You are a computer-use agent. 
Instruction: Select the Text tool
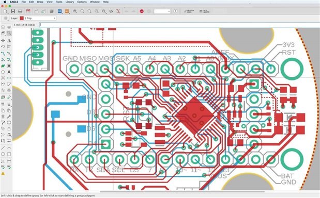[x=9, y=72]
